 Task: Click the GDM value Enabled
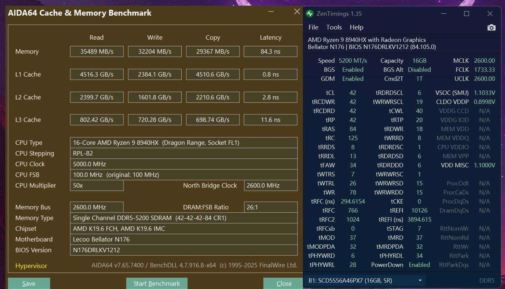[x=353, y=79]
